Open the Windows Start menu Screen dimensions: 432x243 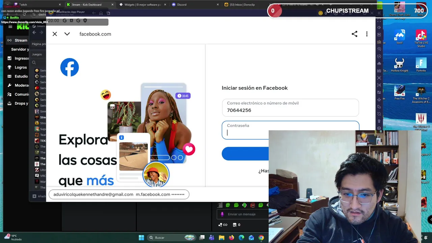pyautogui.click(x=141, y=238)
